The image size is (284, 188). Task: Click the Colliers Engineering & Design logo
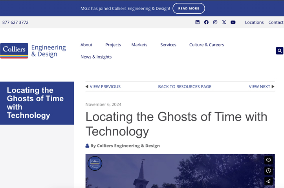[33, 51]
